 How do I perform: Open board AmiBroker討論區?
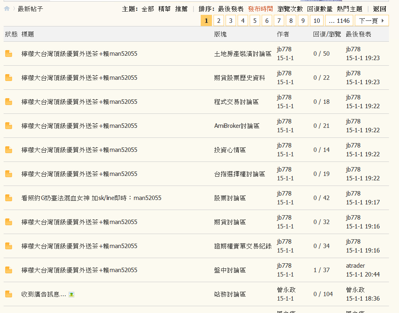pyautogui.click(x=237, y=126)
